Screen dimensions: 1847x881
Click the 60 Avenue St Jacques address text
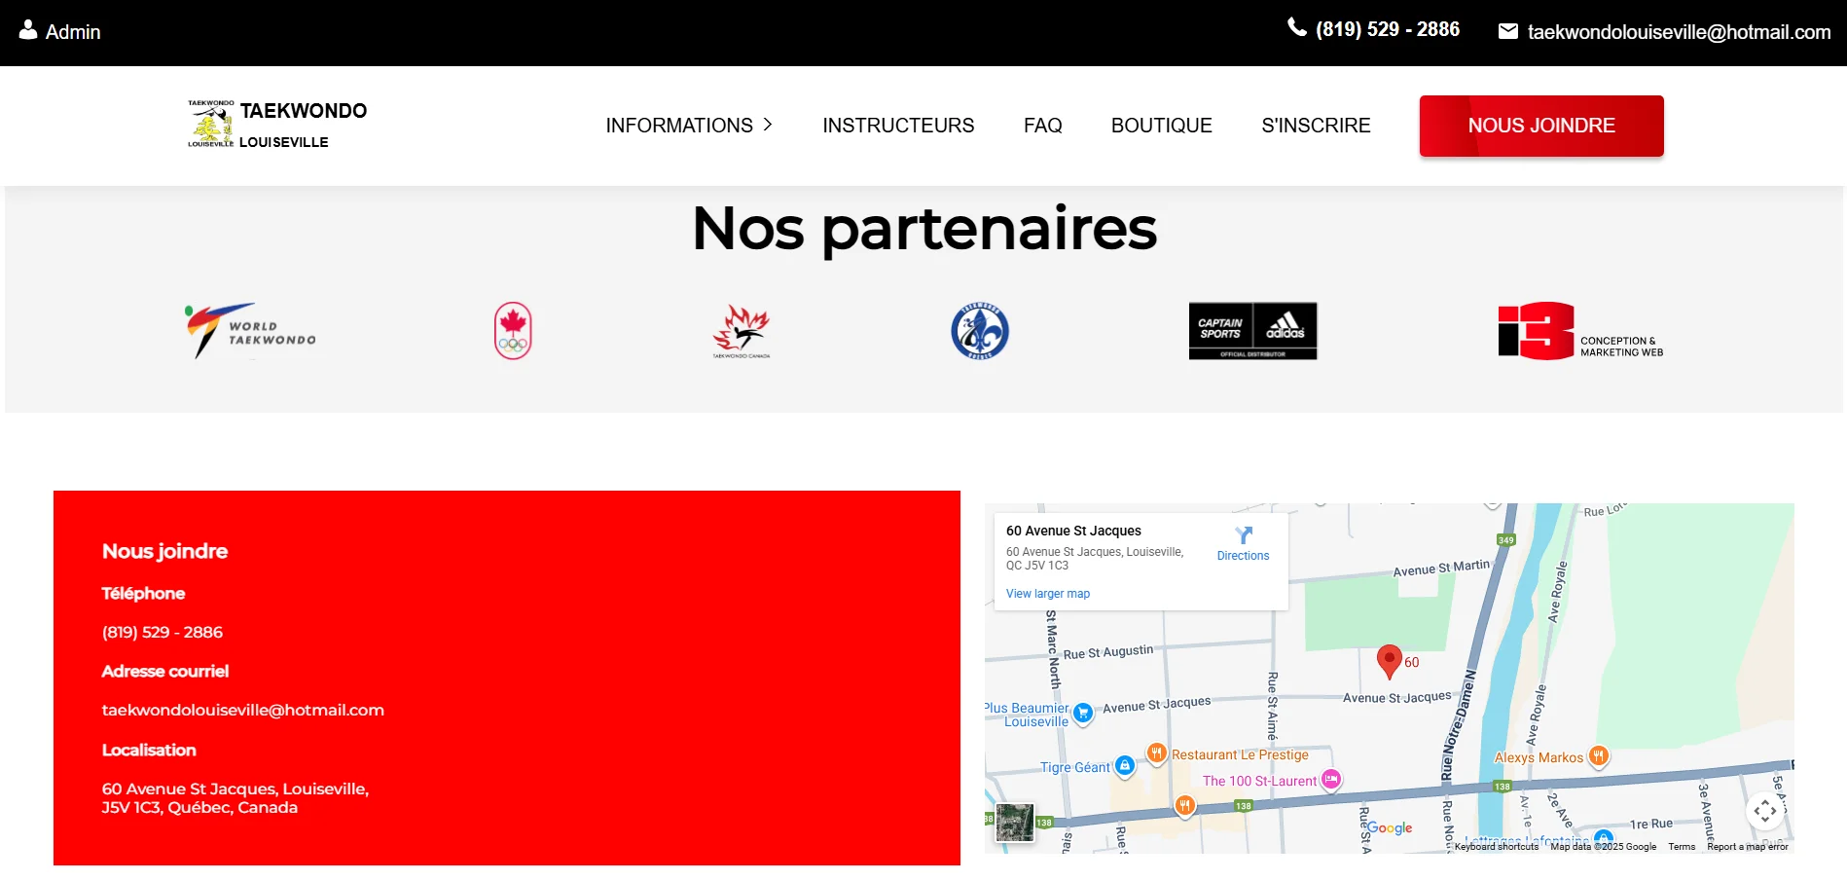click(235, 798)
